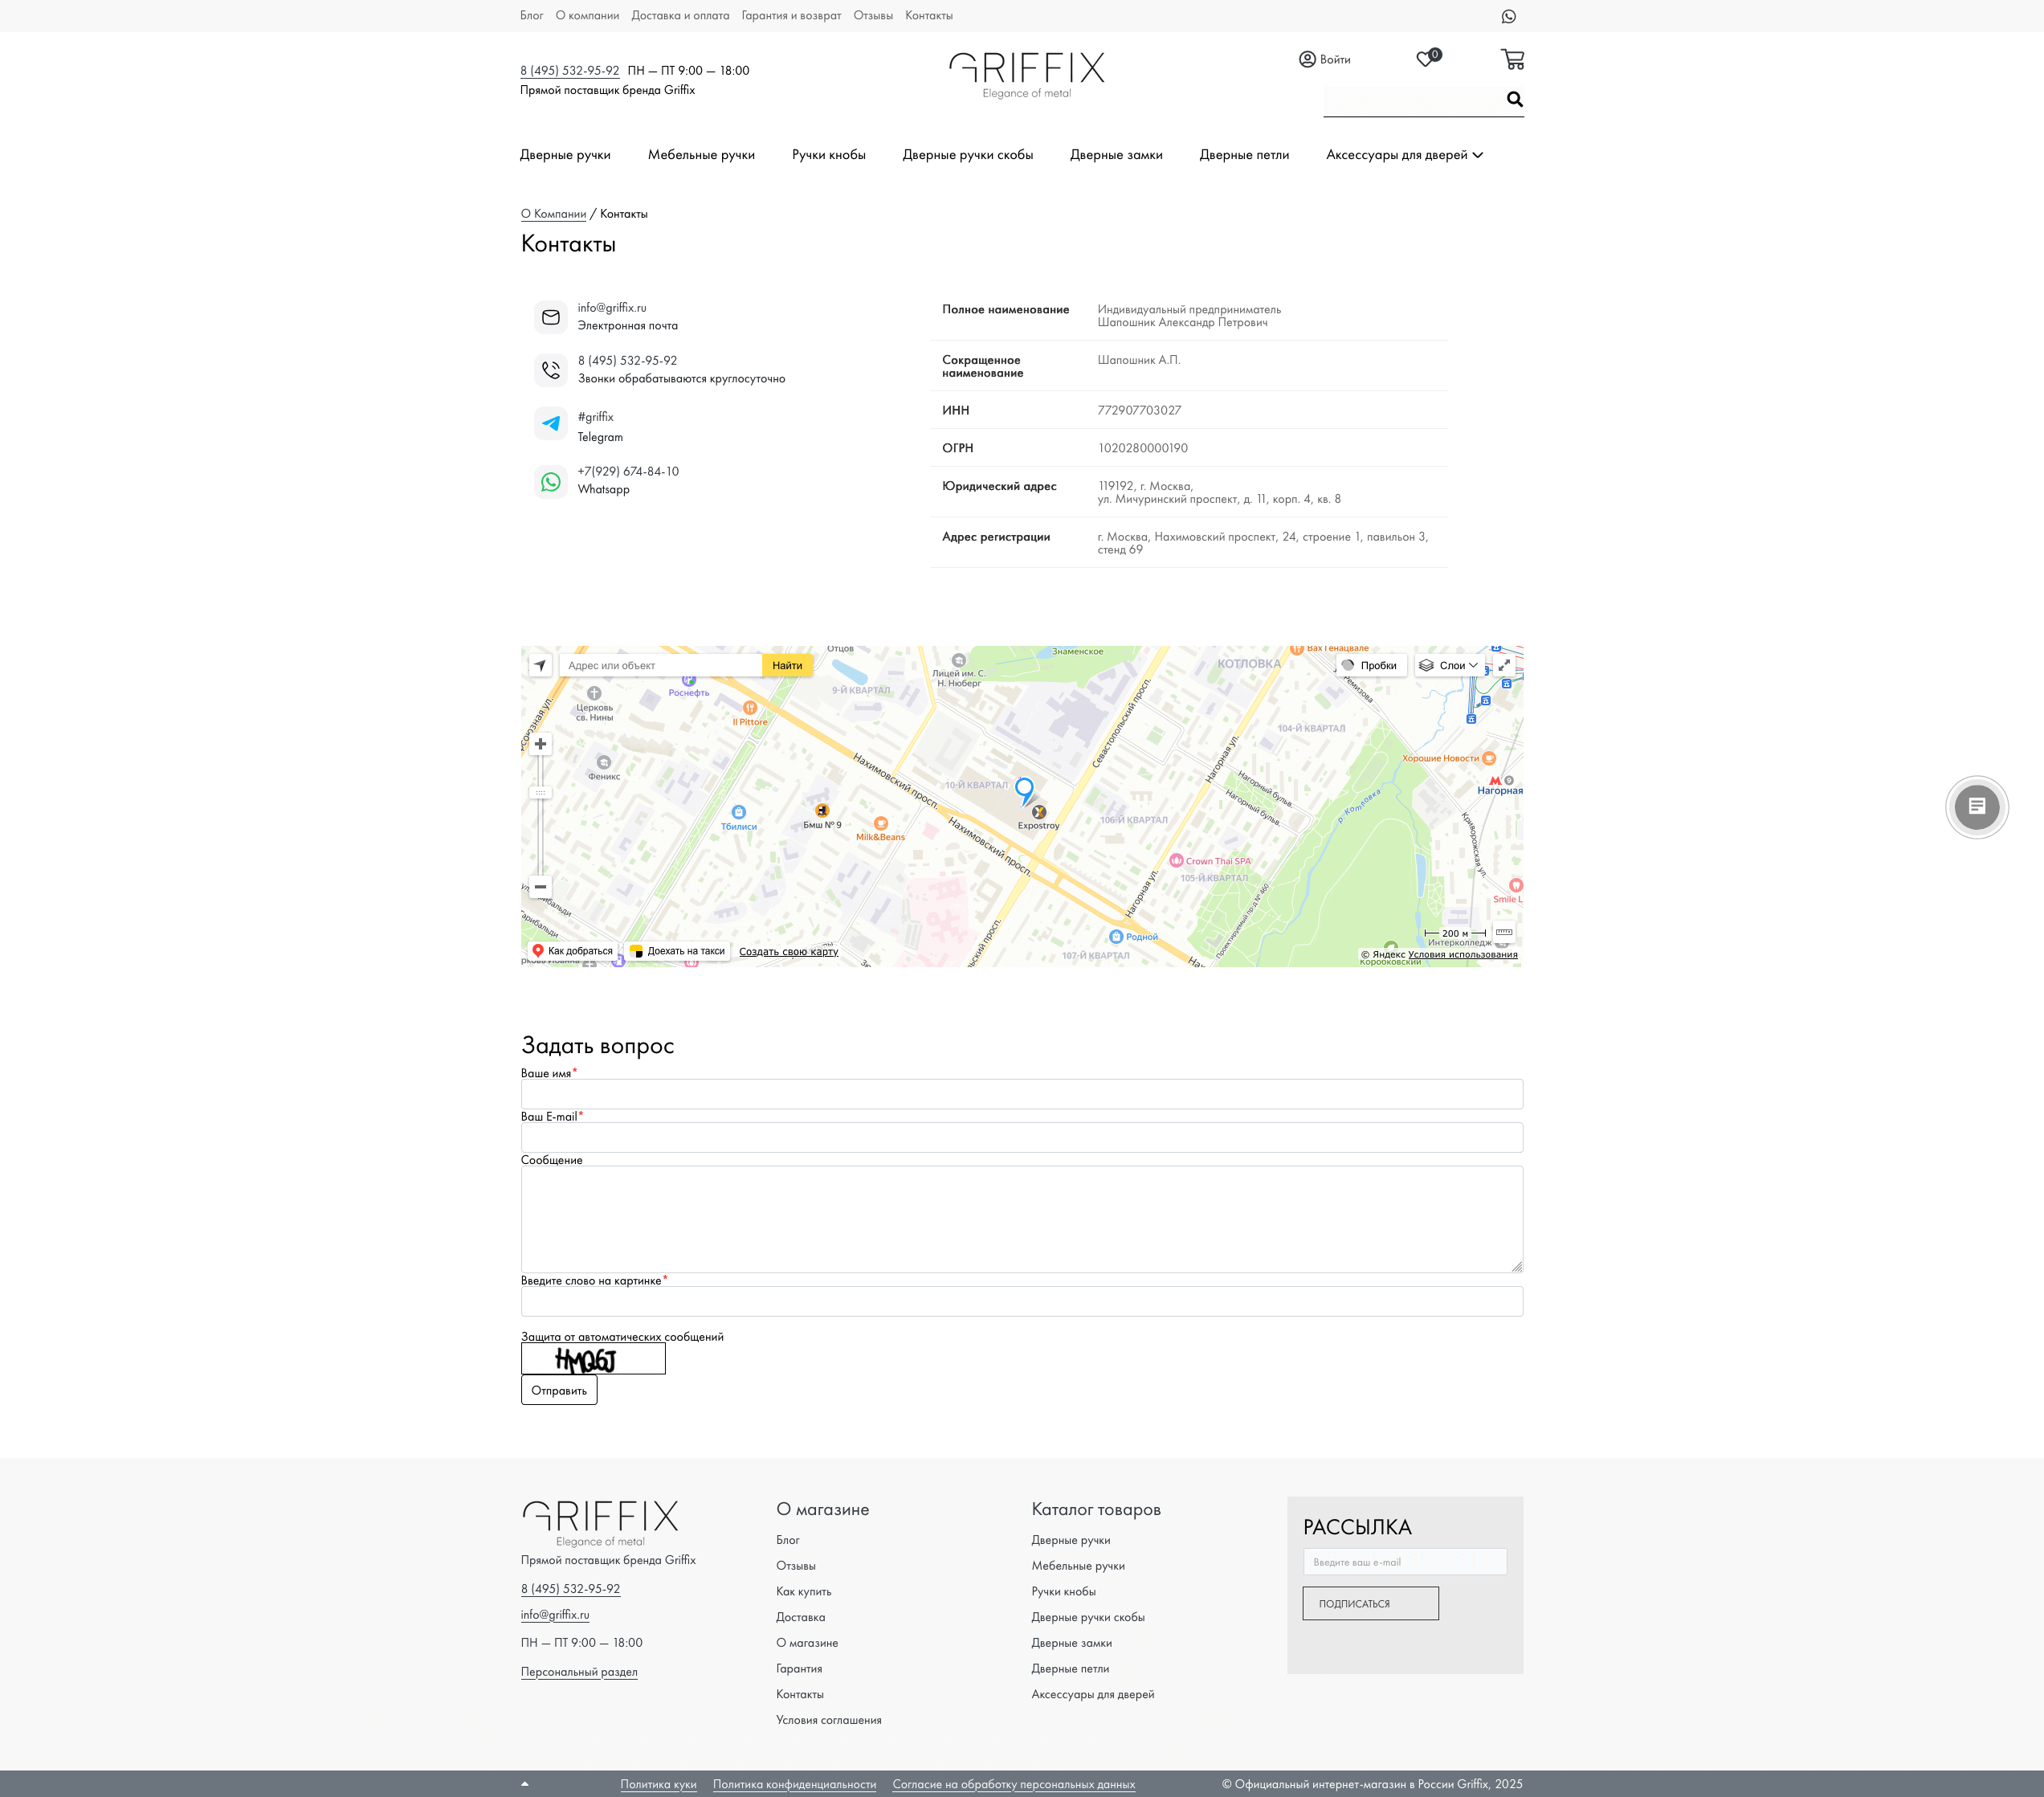Open Дверные ручки menu item
The width and height of the screenshot is (2044, 1797).
tap(565, 155)
